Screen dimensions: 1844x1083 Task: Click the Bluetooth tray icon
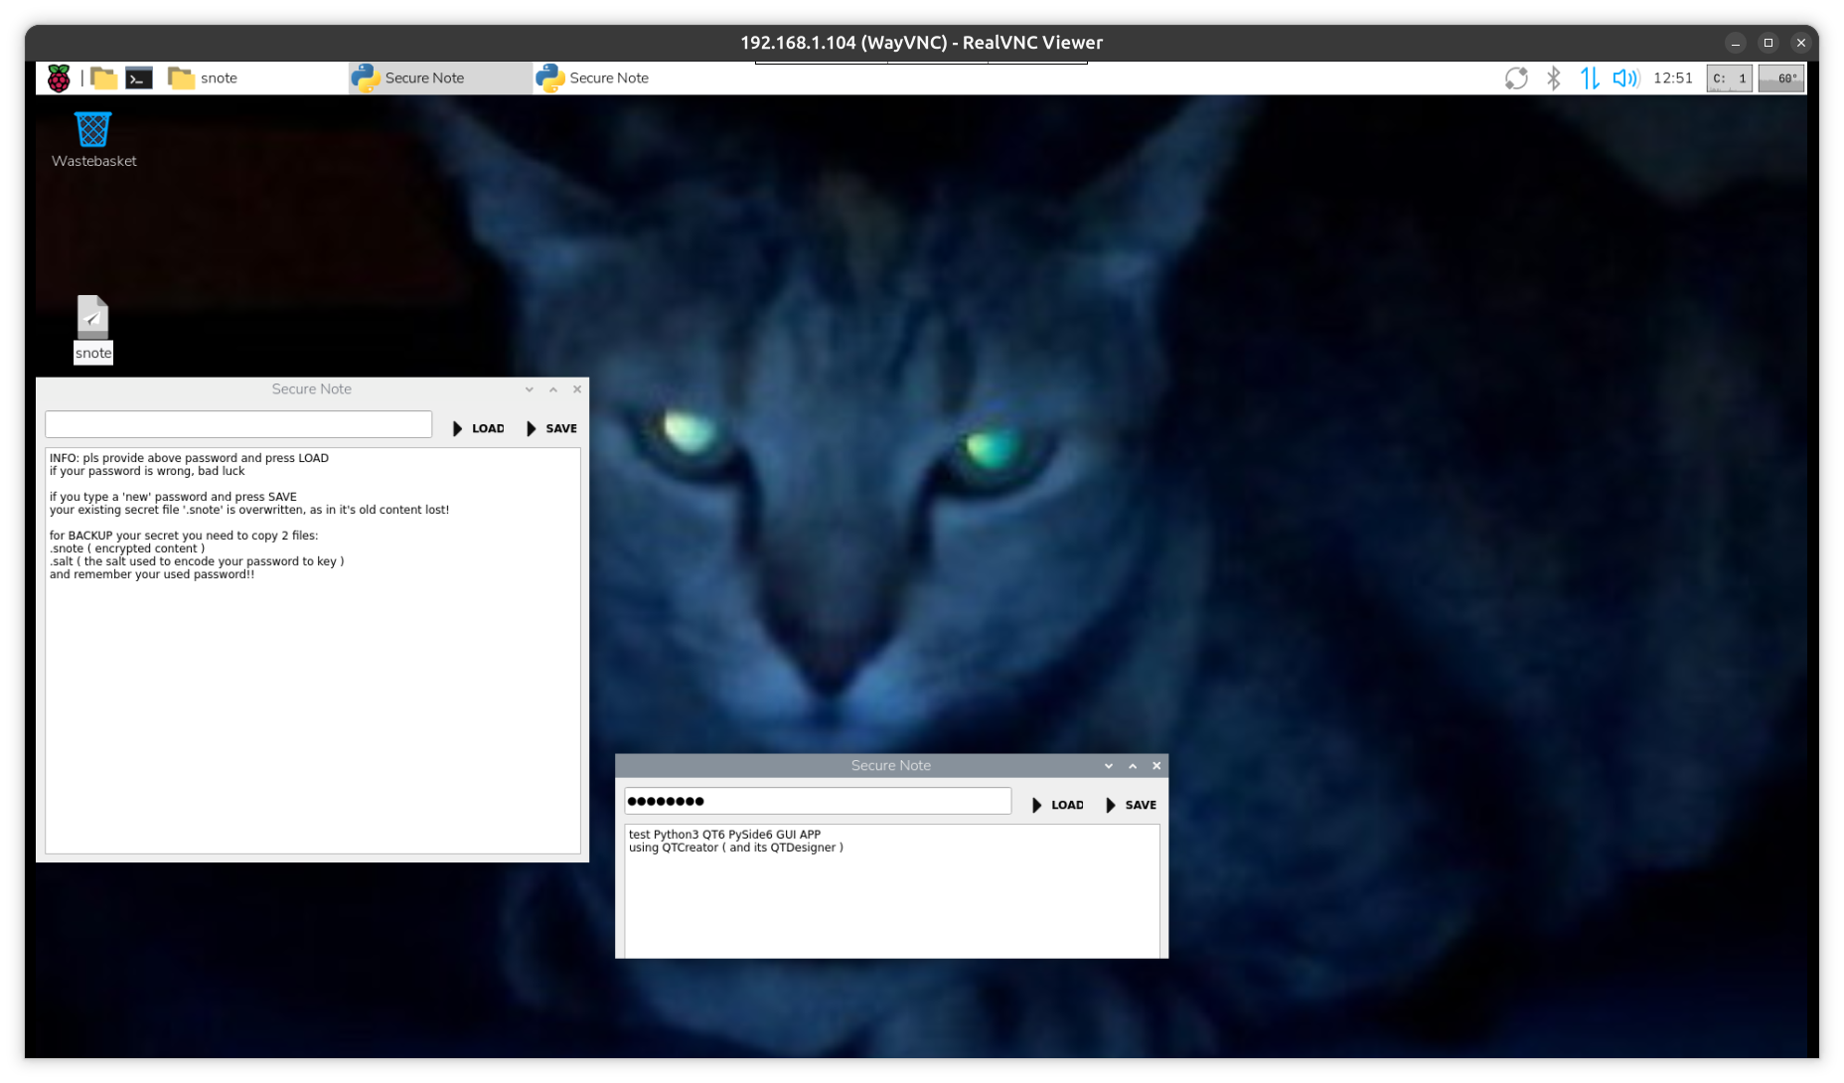pyautogui.click(x=1553, y=78)
